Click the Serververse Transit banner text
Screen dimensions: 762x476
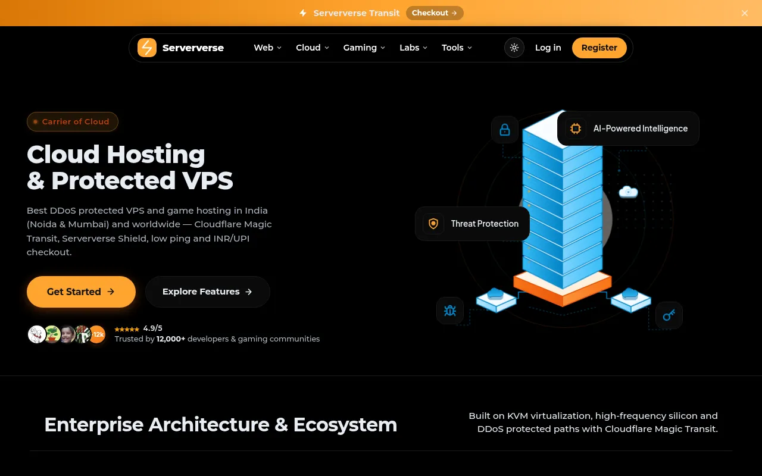pyautogui.click(x=357, y=13)
